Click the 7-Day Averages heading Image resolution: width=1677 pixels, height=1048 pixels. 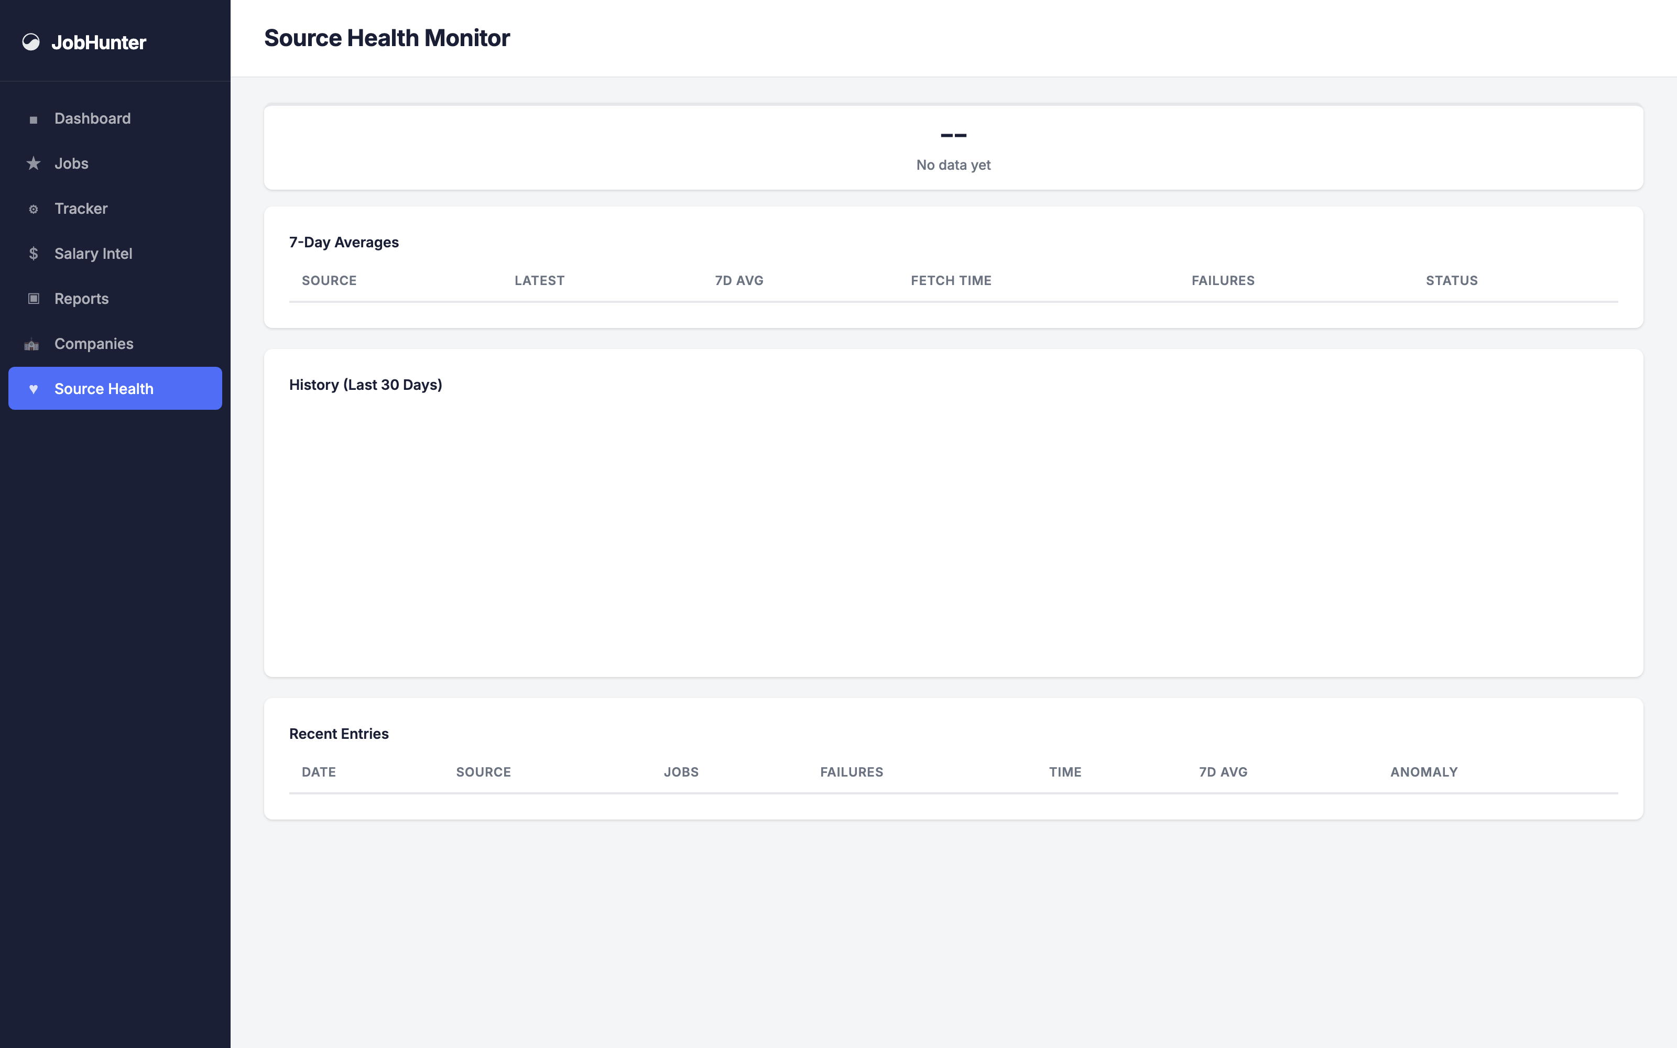[x=344, y=242]
